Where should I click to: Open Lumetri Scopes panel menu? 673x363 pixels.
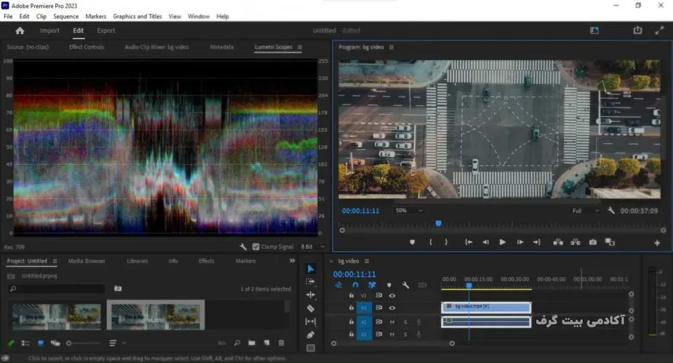[299, 47]
